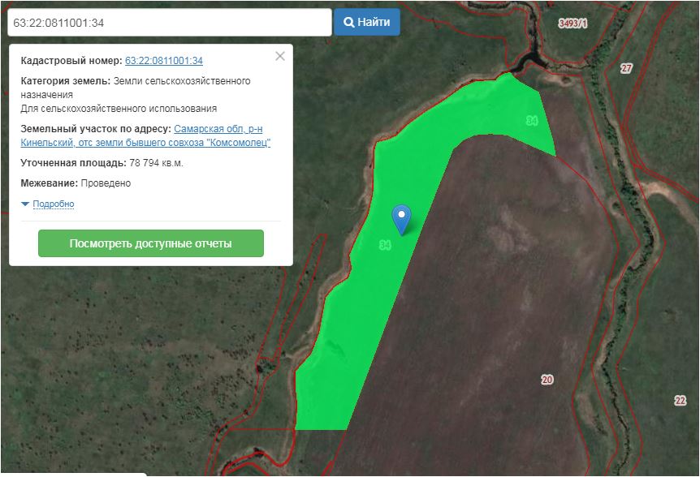The width and height of the screenshot is (700, 477).
Task: Open cadastral number link 63:22:0811001:34
Action: (163, 61)
